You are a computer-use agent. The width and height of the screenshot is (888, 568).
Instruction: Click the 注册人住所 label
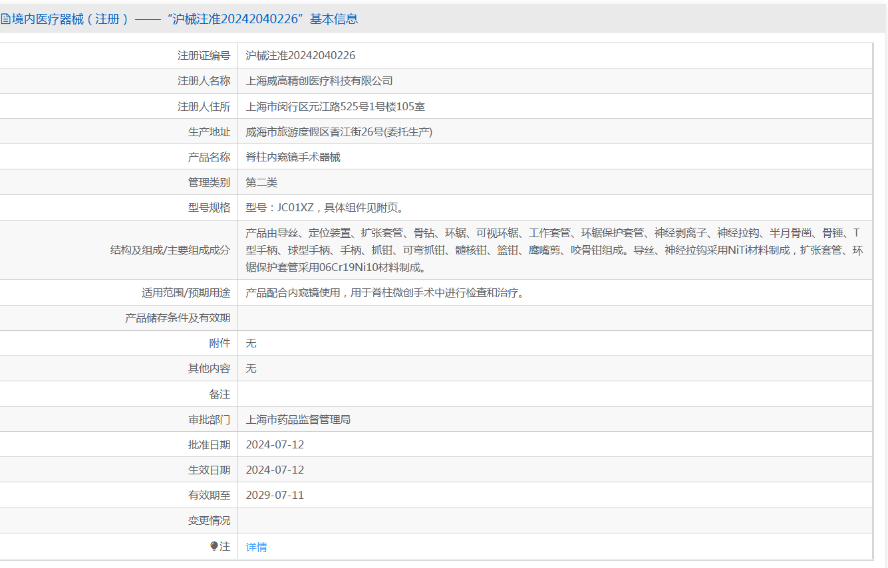pos(204,106)
